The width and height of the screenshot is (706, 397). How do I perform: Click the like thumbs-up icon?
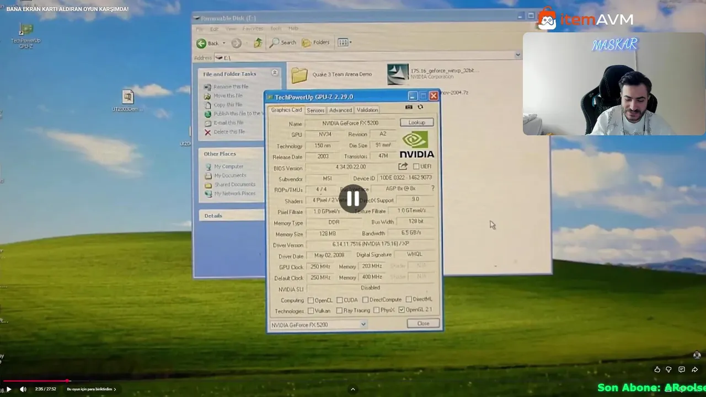[657, 369]
